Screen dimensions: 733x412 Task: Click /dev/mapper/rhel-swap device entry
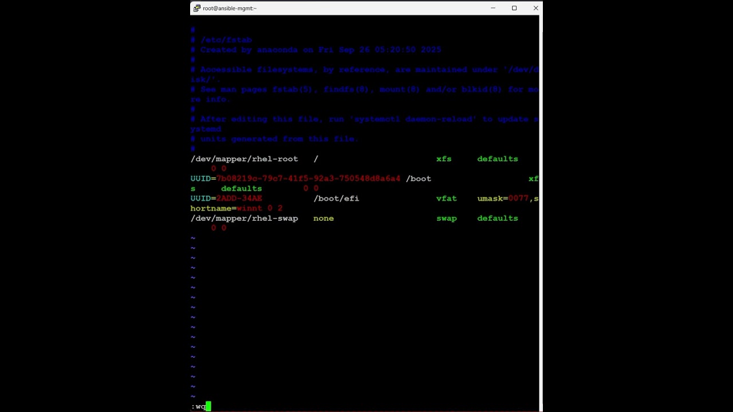244,219
